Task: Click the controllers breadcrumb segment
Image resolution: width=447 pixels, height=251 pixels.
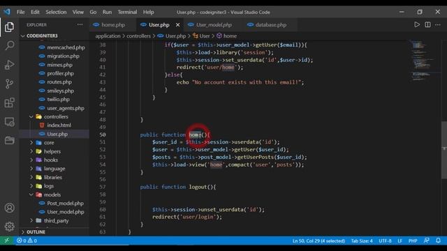Action: (138, 36)
